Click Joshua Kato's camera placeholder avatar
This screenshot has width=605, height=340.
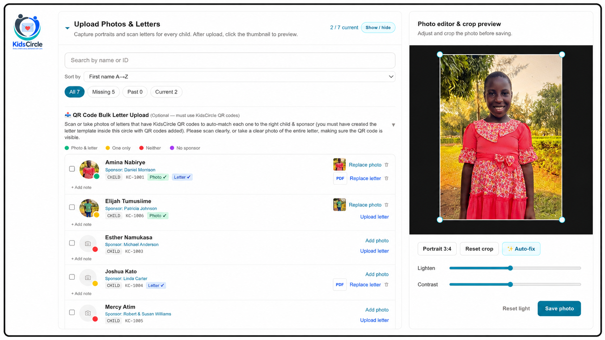88,277
